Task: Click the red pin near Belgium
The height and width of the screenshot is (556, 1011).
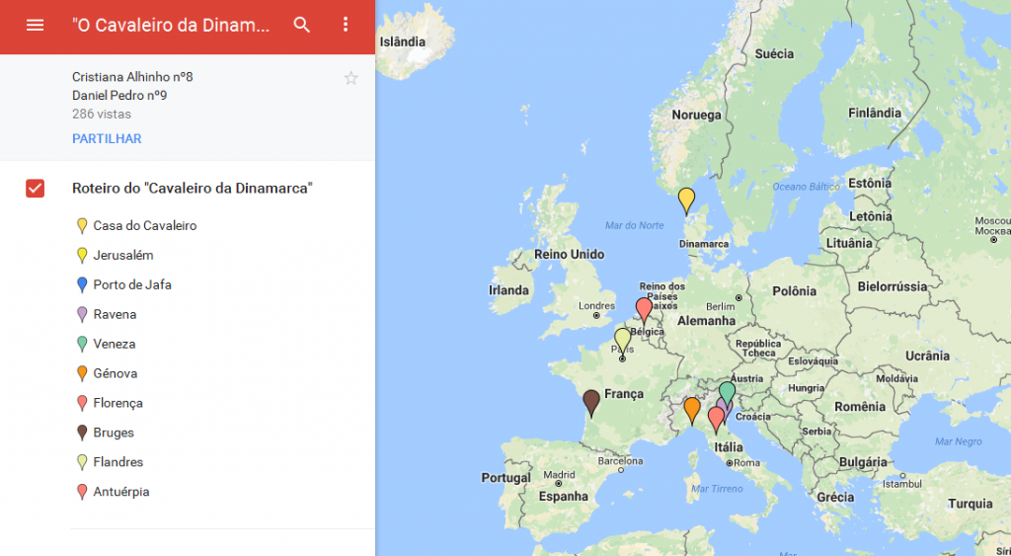Action: (644, 308)
